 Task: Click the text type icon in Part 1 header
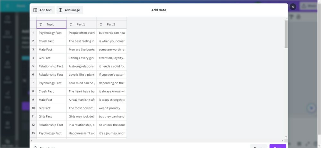71,24
